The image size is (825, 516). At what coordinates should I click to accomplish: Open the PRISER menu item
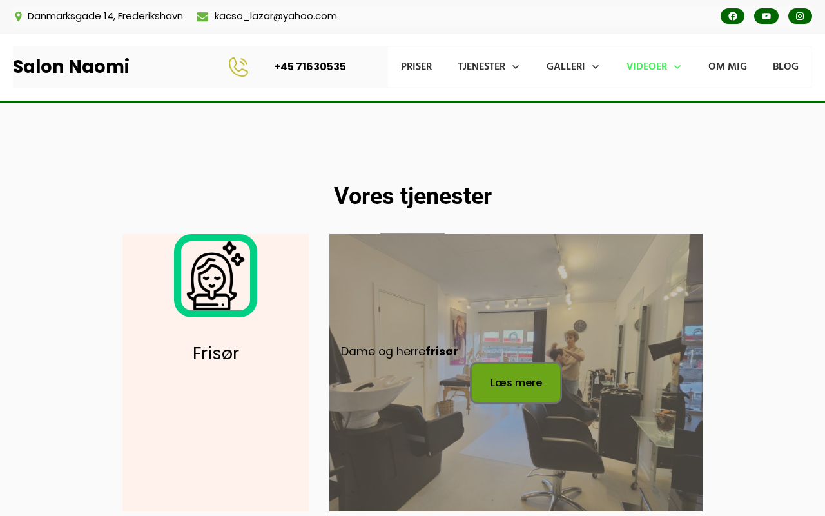click(416, 66)
